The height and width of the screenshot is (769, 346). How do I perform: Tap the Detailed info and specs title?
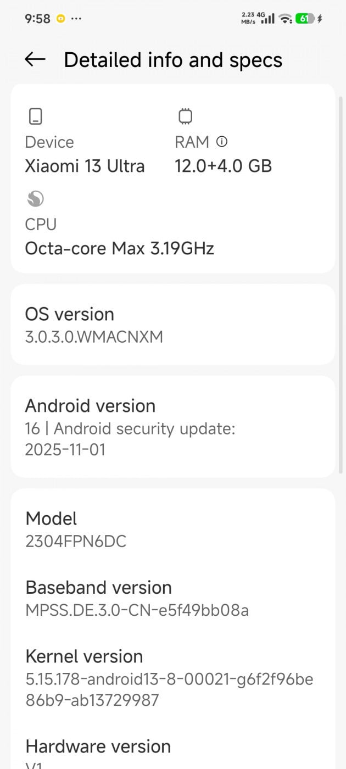[173, 60]
